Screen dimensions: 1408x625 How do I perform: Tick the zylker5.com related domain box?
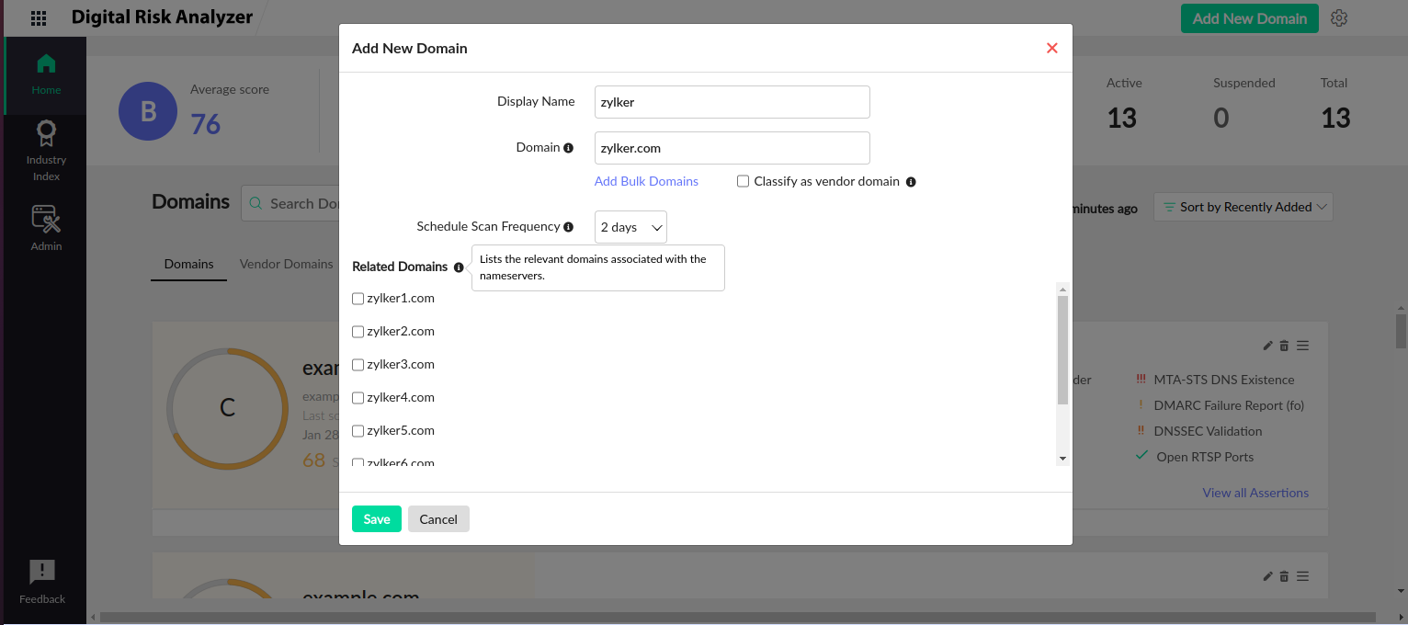[x=358, y=431]
